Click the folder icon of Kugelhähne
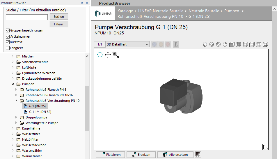This screenshot has height=159, width=277. tap(18, 128)
